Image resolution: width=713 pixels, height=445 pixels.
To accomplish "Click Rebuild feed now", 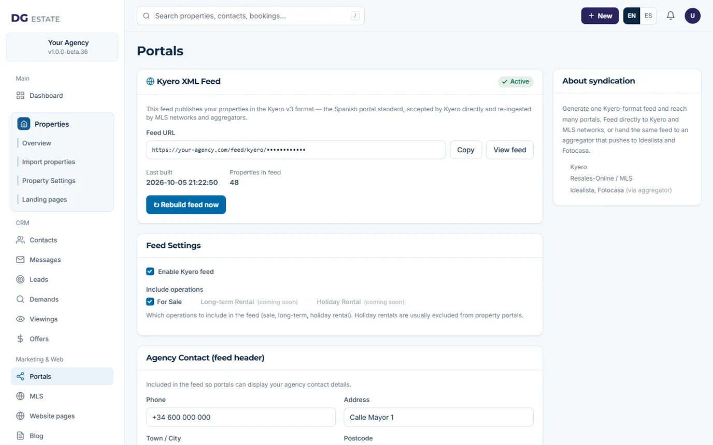I will click(x=186, y=204).
